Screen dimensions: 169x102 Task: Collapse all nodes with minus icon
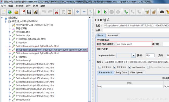[84, 12]
